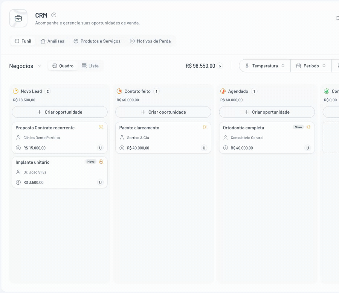Expand the Negócios dropdown
Image resolution: width=339 pixels, height=293 pixels.
25,66
